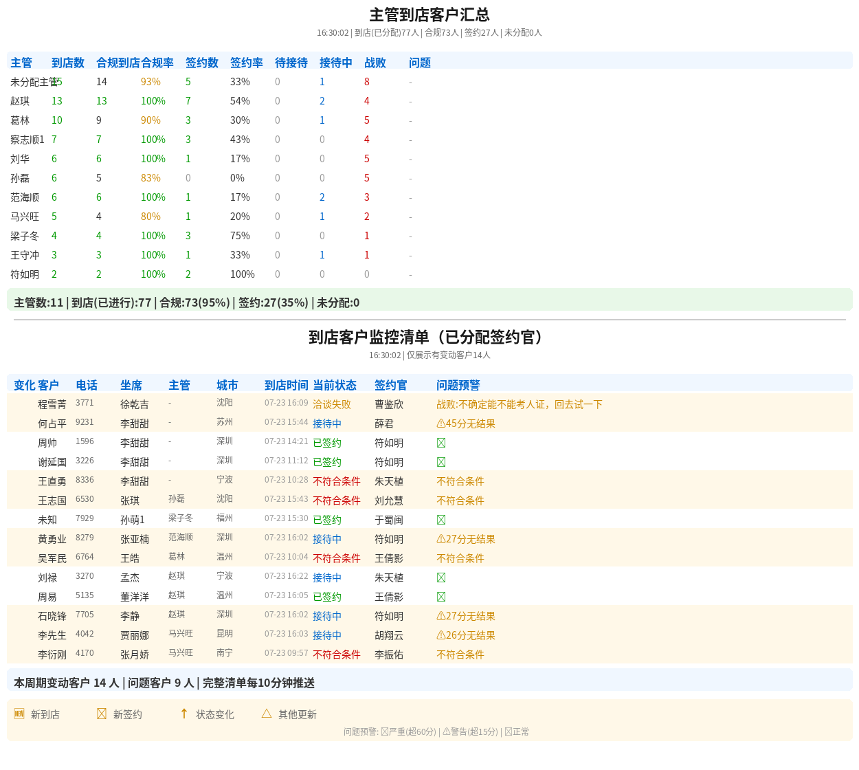Select 范海顺 in the summary table
The image size is (859, 770).
25,197
